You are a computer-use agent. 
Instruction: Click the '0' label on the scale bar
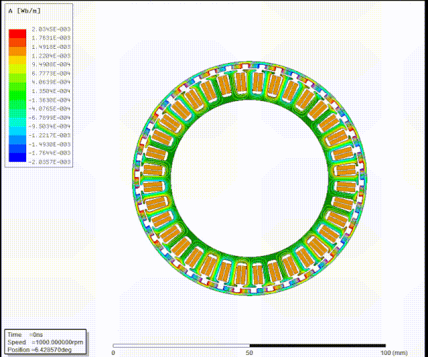point(113,352)
